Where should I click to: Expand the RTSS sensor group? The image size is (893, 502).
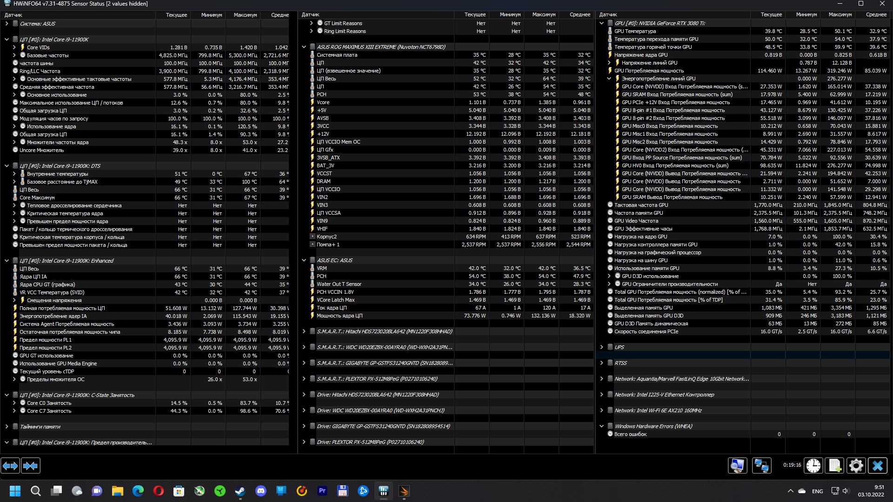(x=601, y=363)
